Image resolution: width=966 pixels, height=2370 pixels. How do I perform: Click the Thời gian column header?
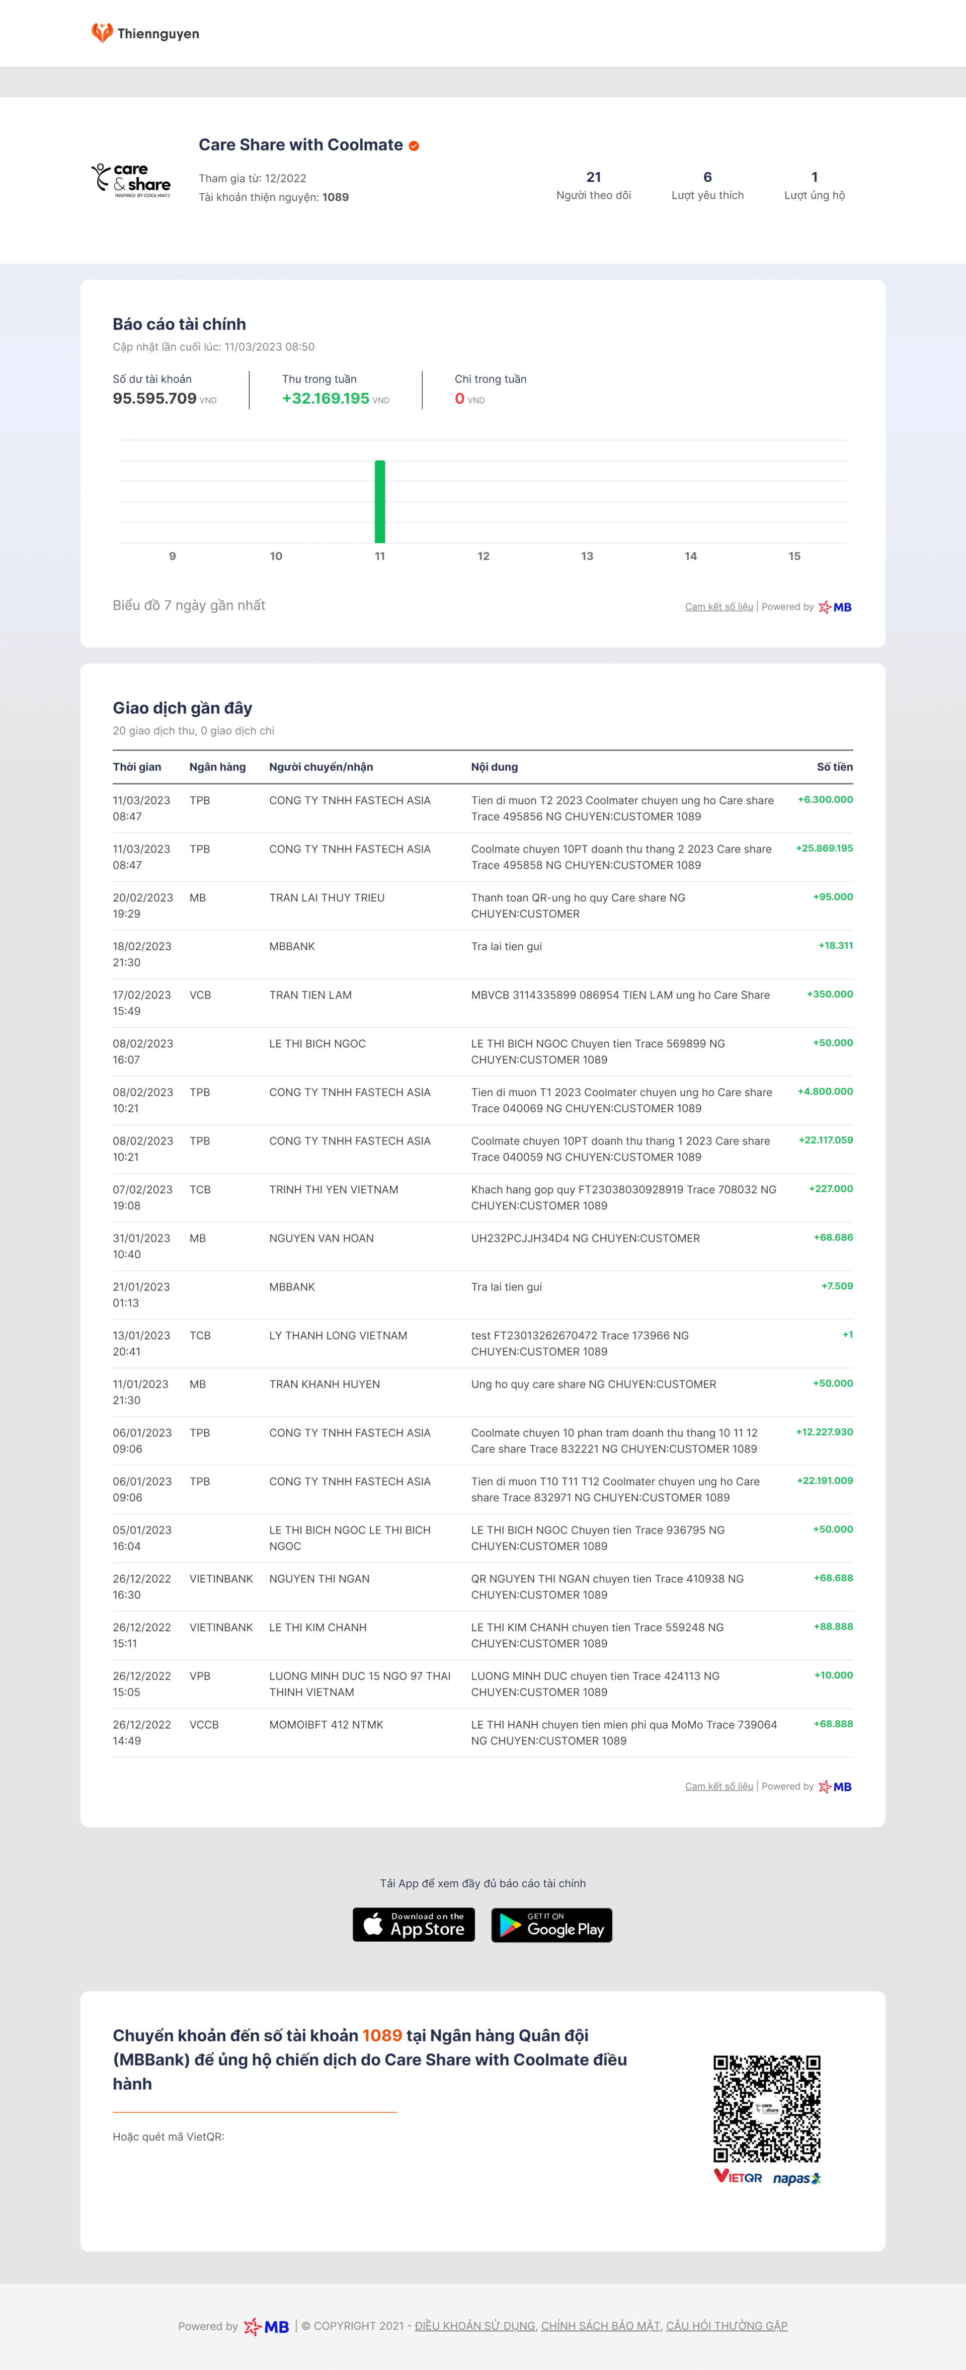point(137,768)
